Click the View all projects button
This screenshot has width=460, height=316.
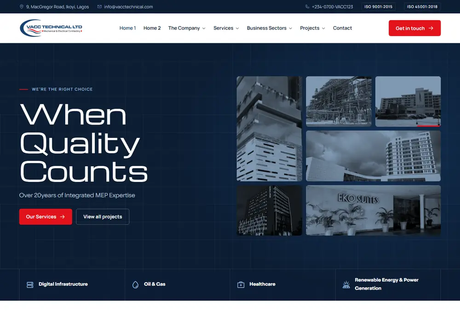click(103, 217)
